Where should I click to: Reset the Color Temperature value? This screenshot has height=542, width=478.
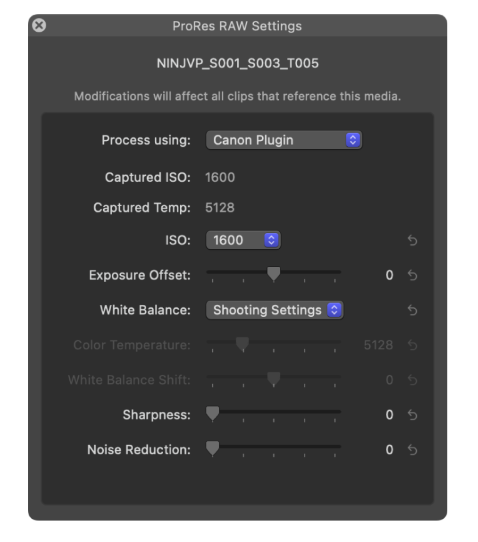[x=413, y=345]
